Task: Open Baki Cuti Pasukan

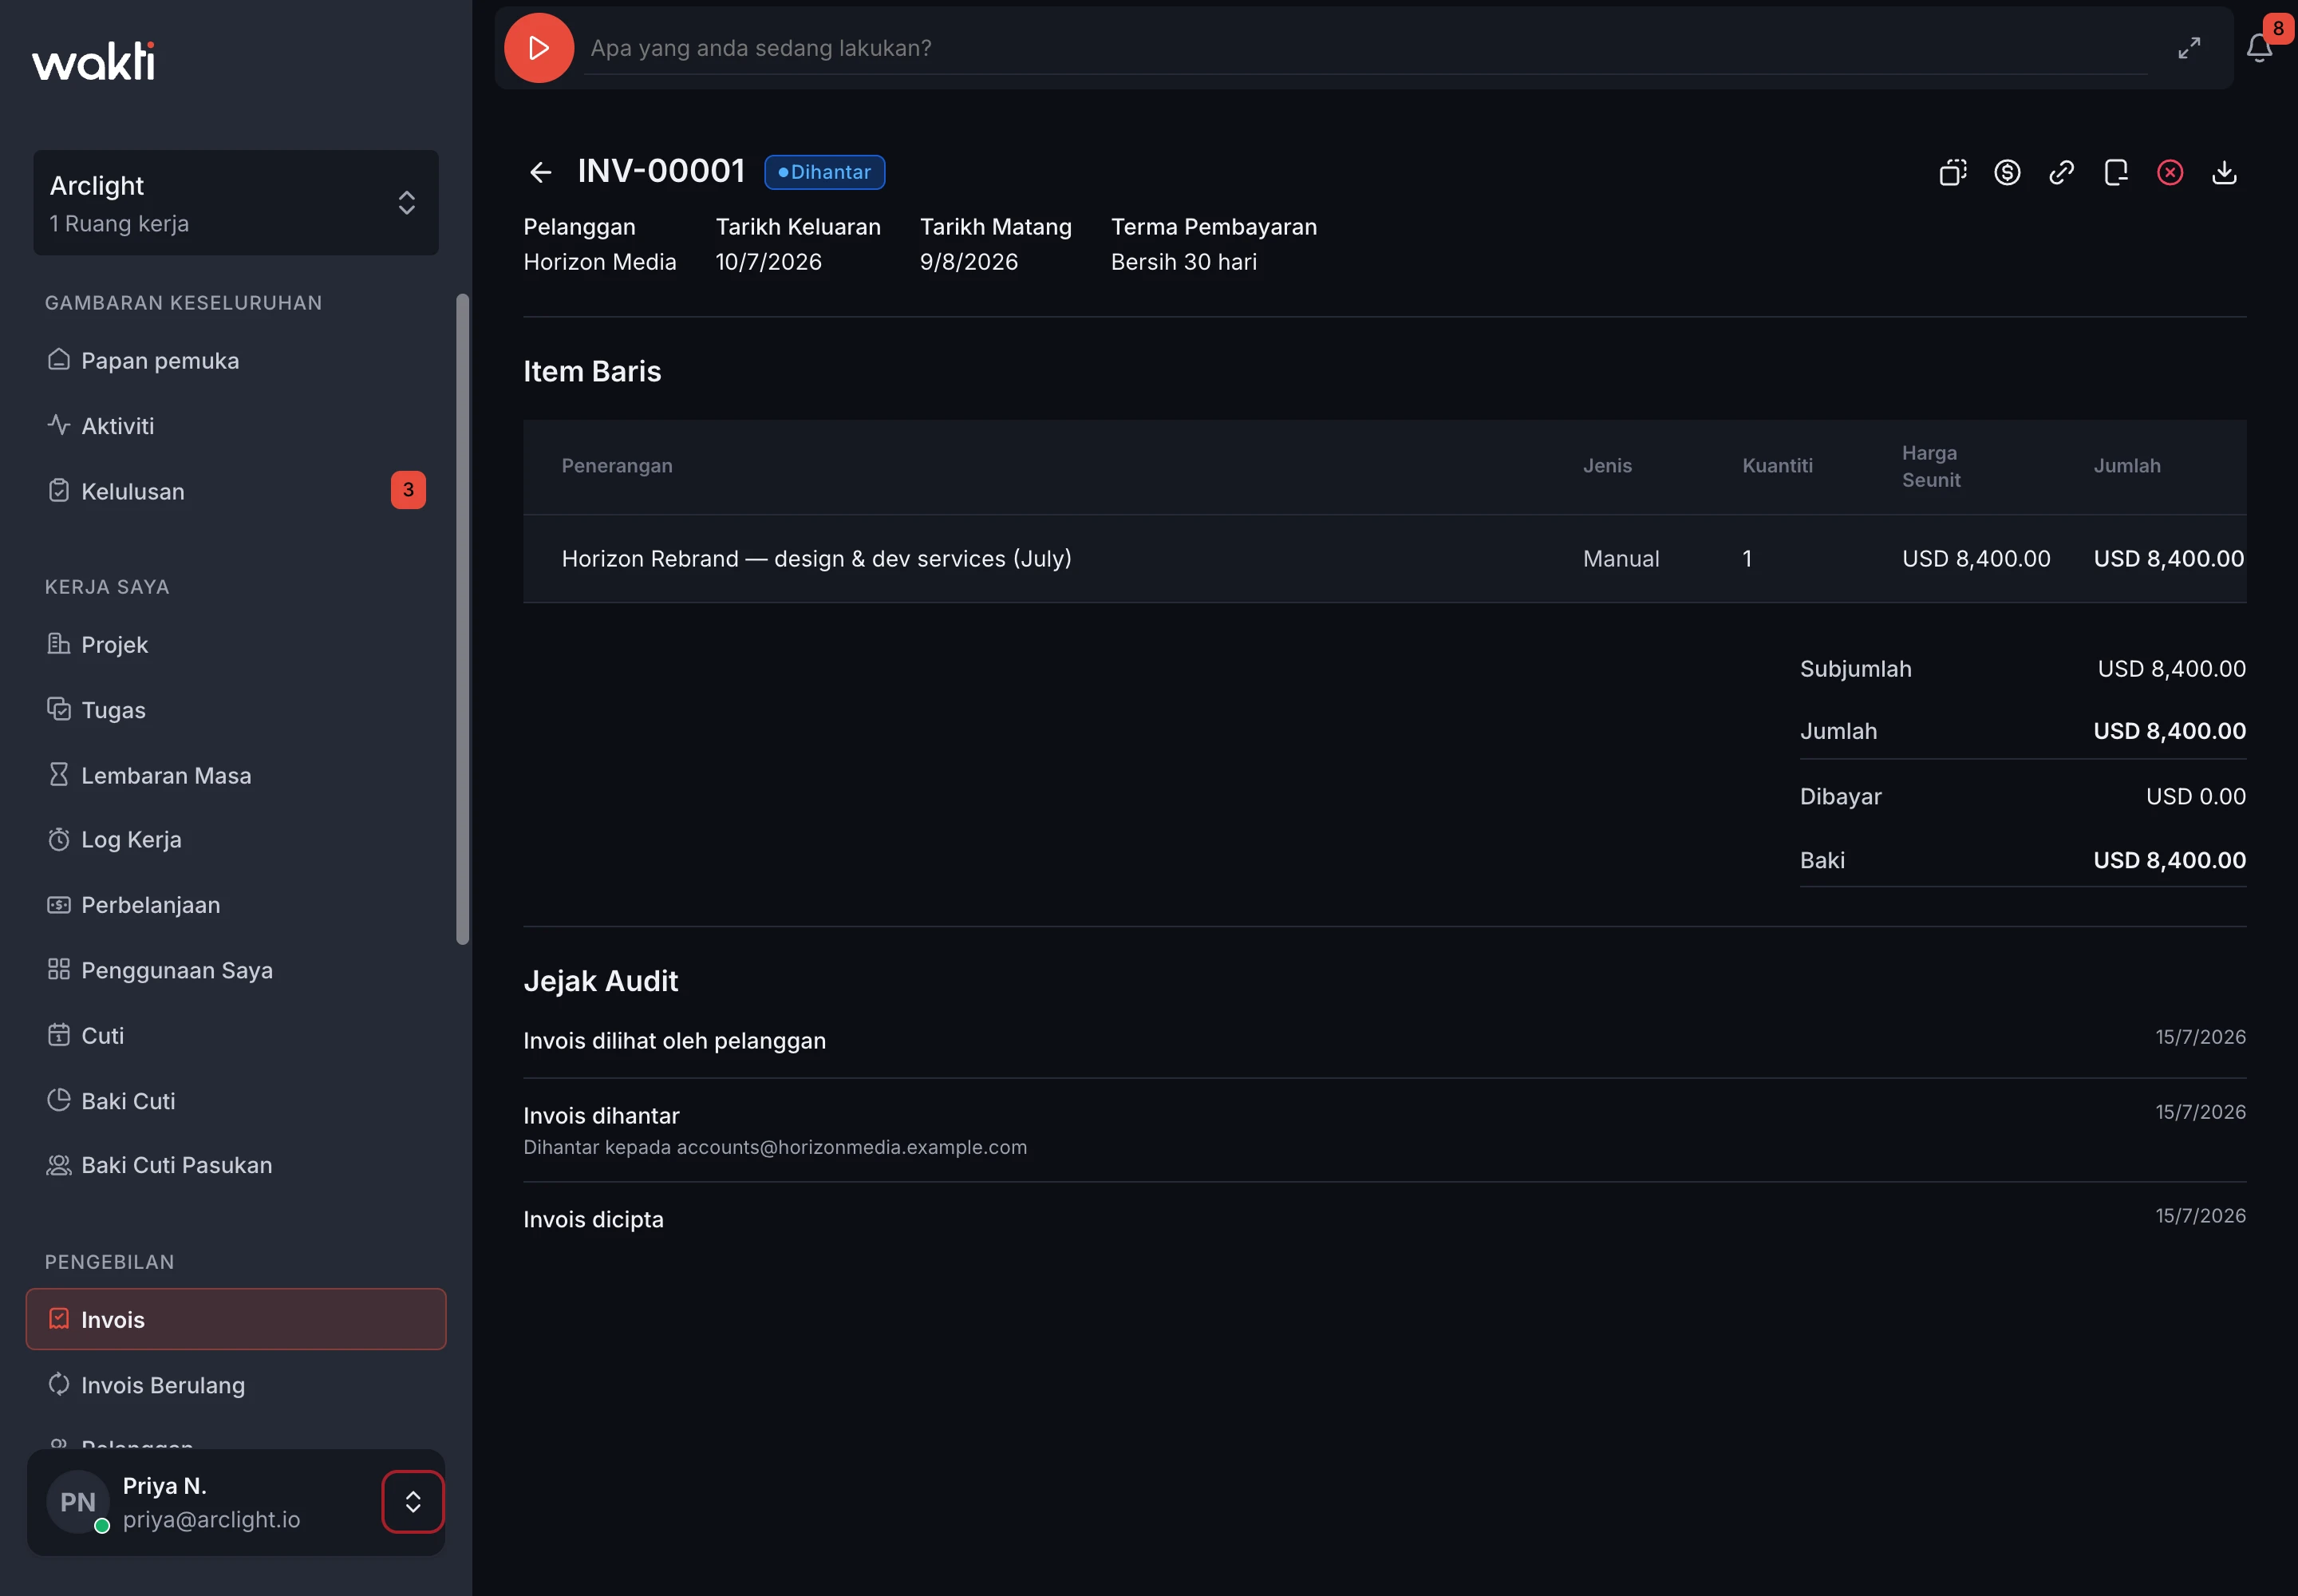Action: click(236, 1165)
